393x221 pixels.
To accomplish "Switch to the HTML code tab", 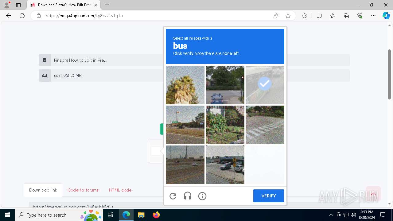I will [x=120, y=190].
